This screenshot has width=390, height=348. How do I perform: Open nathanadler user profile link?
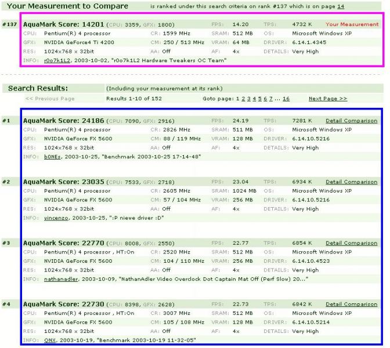(61, 279)
